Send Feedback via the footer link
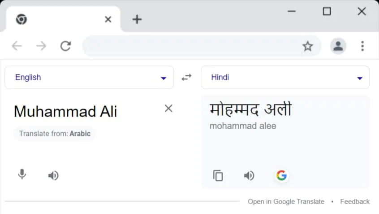This screenshot has width=379, height=214. [355, 201]
